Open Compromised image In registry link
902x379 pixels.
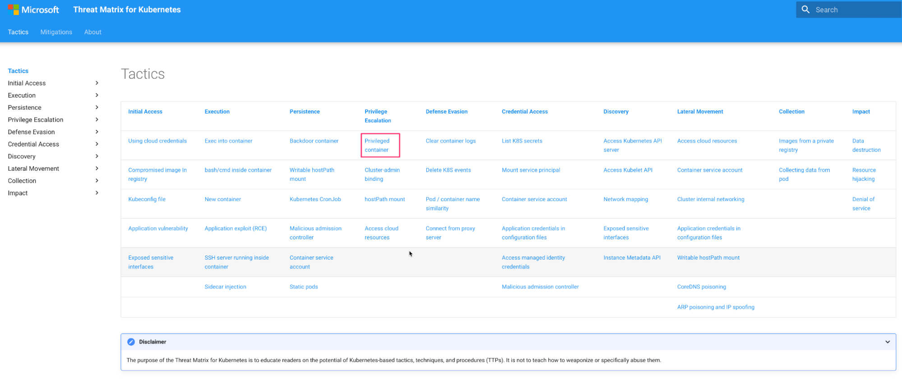157,174
